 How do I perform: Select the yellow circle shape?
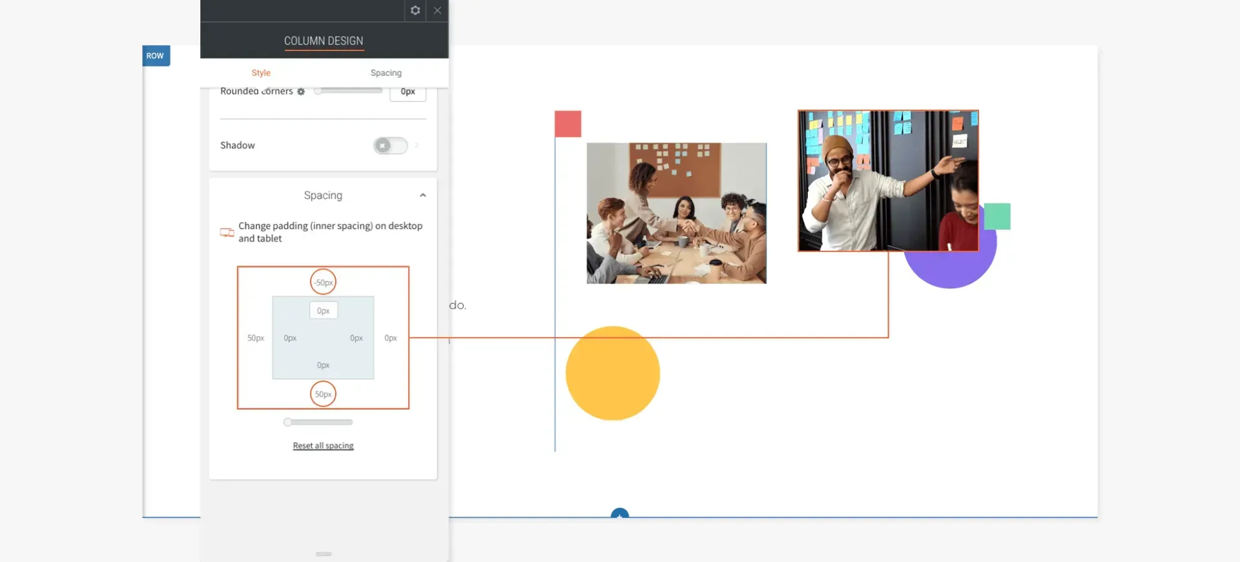[x=613, y=373]
